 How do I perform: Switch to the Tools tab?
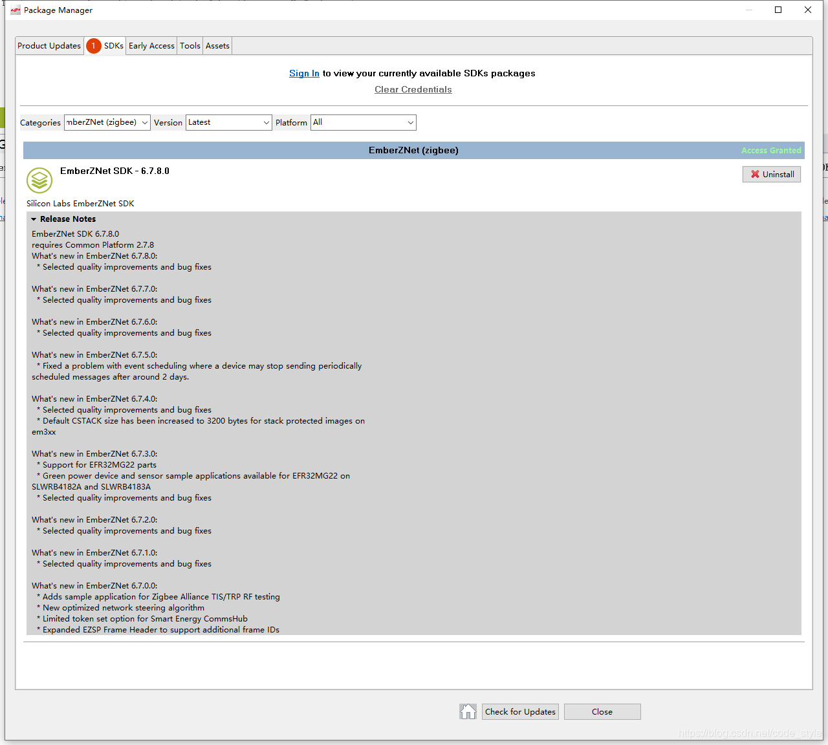click(x=190, y=46)
